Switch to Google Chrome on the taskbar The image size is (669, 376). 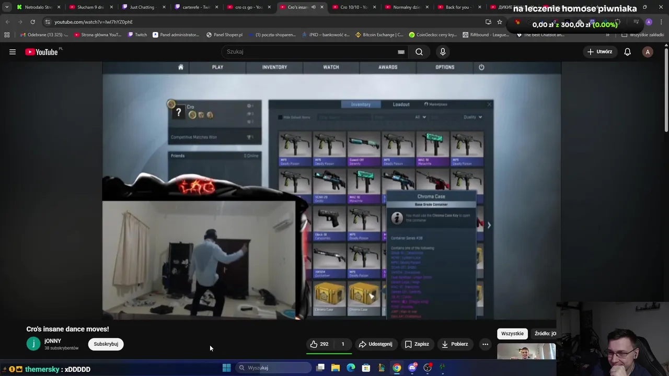pyautogui.click(x=397, y=368)
